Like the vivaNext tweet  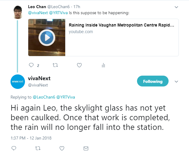62,148
